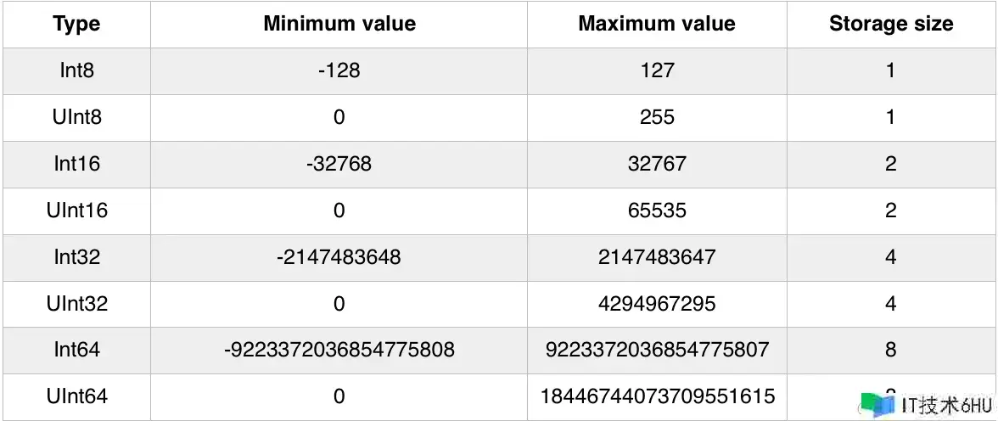Click the 4294967295 maximum value cell

click(657, 304)
